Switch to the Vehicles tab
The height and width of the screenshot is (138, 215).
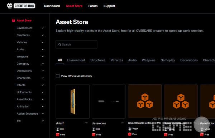[117, 60]
